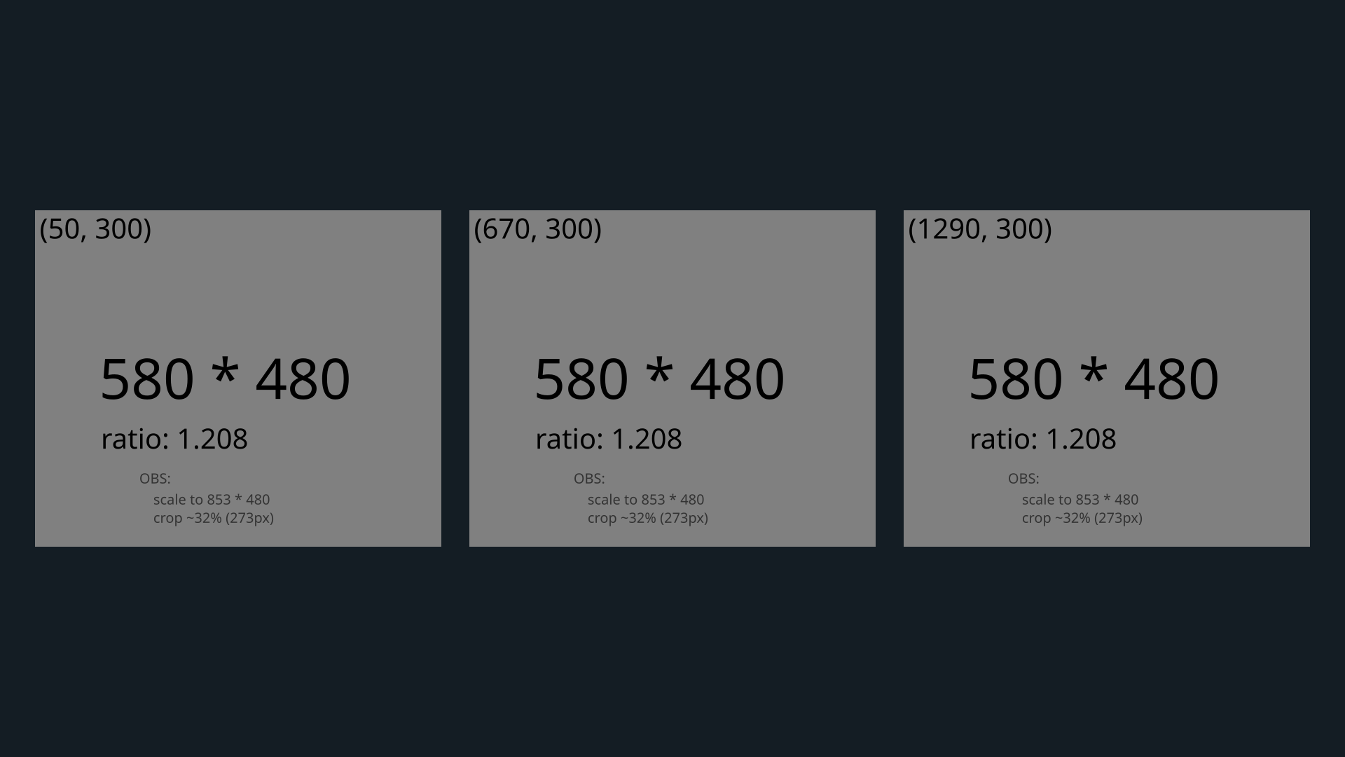Click the OBS: label in the left panel

point(155,479)
